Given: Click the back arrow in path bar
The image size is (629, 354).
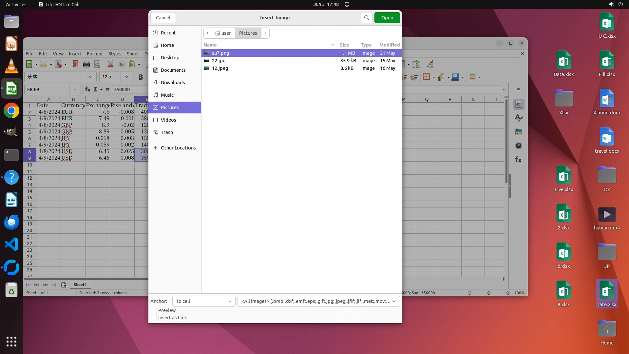Looking at the screenshot, I should point(208,33).
